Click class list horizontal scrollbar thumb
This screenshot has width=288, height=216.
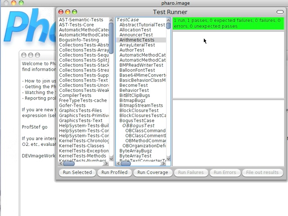pyautogui.click(x=126, y=163)
